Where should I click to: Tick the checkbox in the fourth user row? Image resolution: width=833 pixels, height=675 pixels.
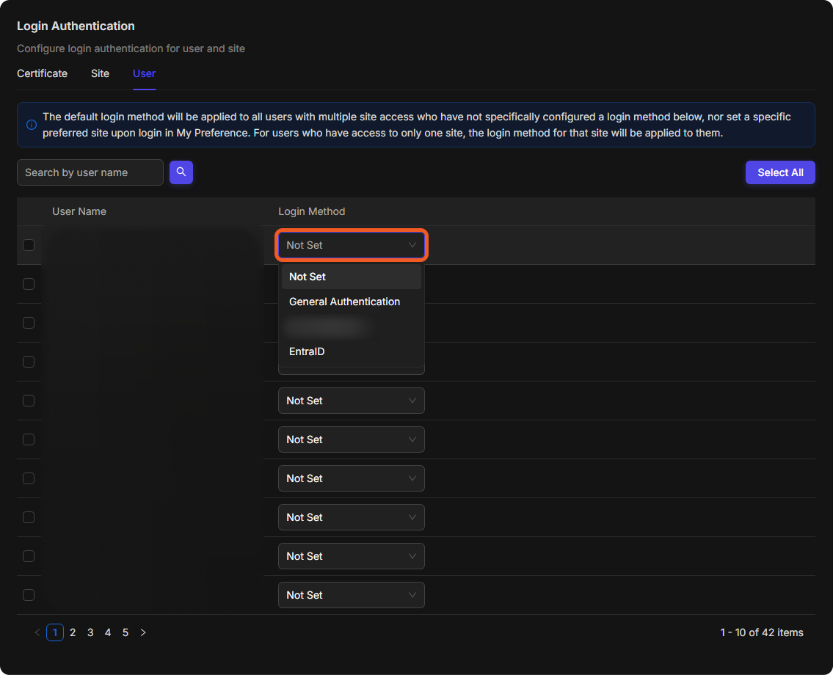29,362
